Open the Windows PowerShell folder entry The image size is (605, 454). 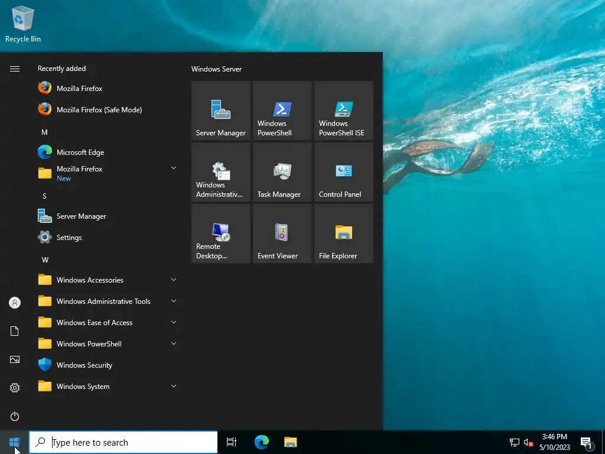(x=108, y=343)
